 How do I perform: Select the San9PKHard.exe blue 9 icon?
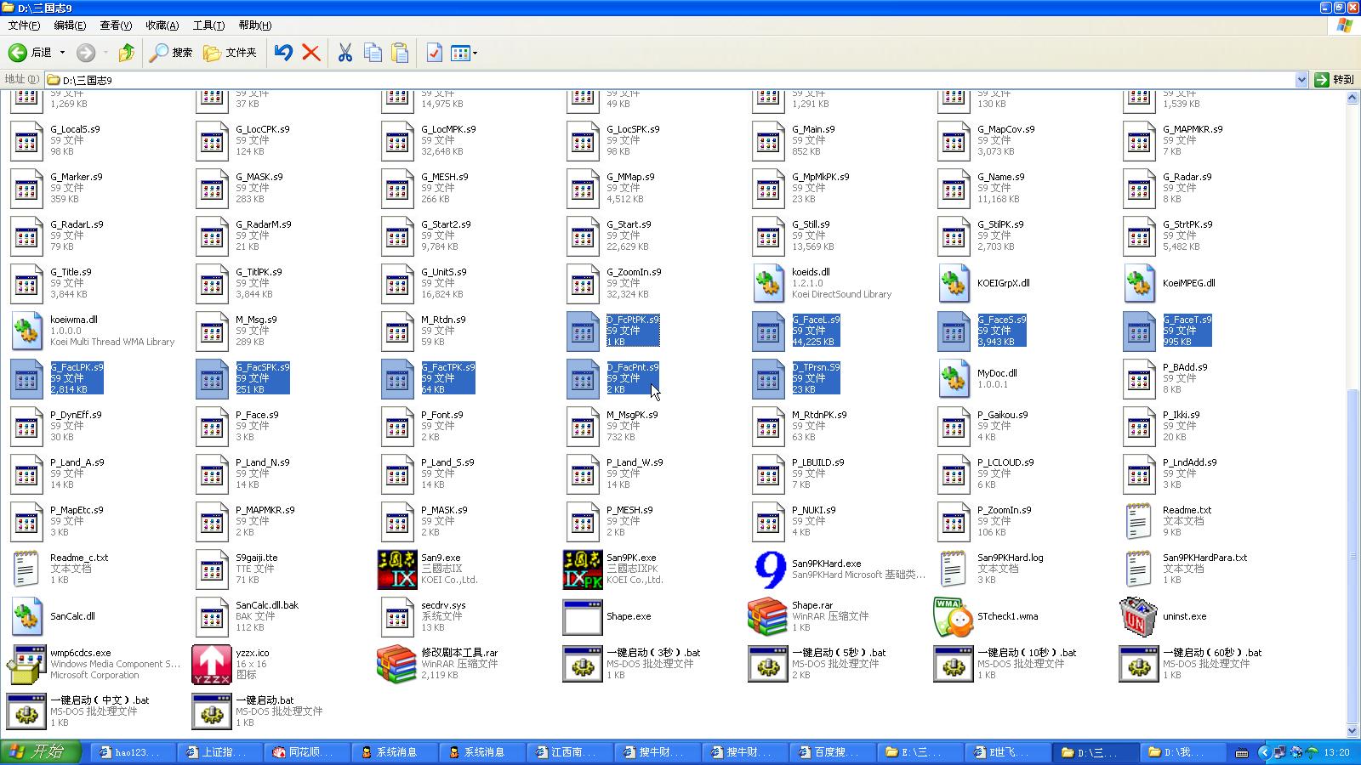tap(769, 569)
